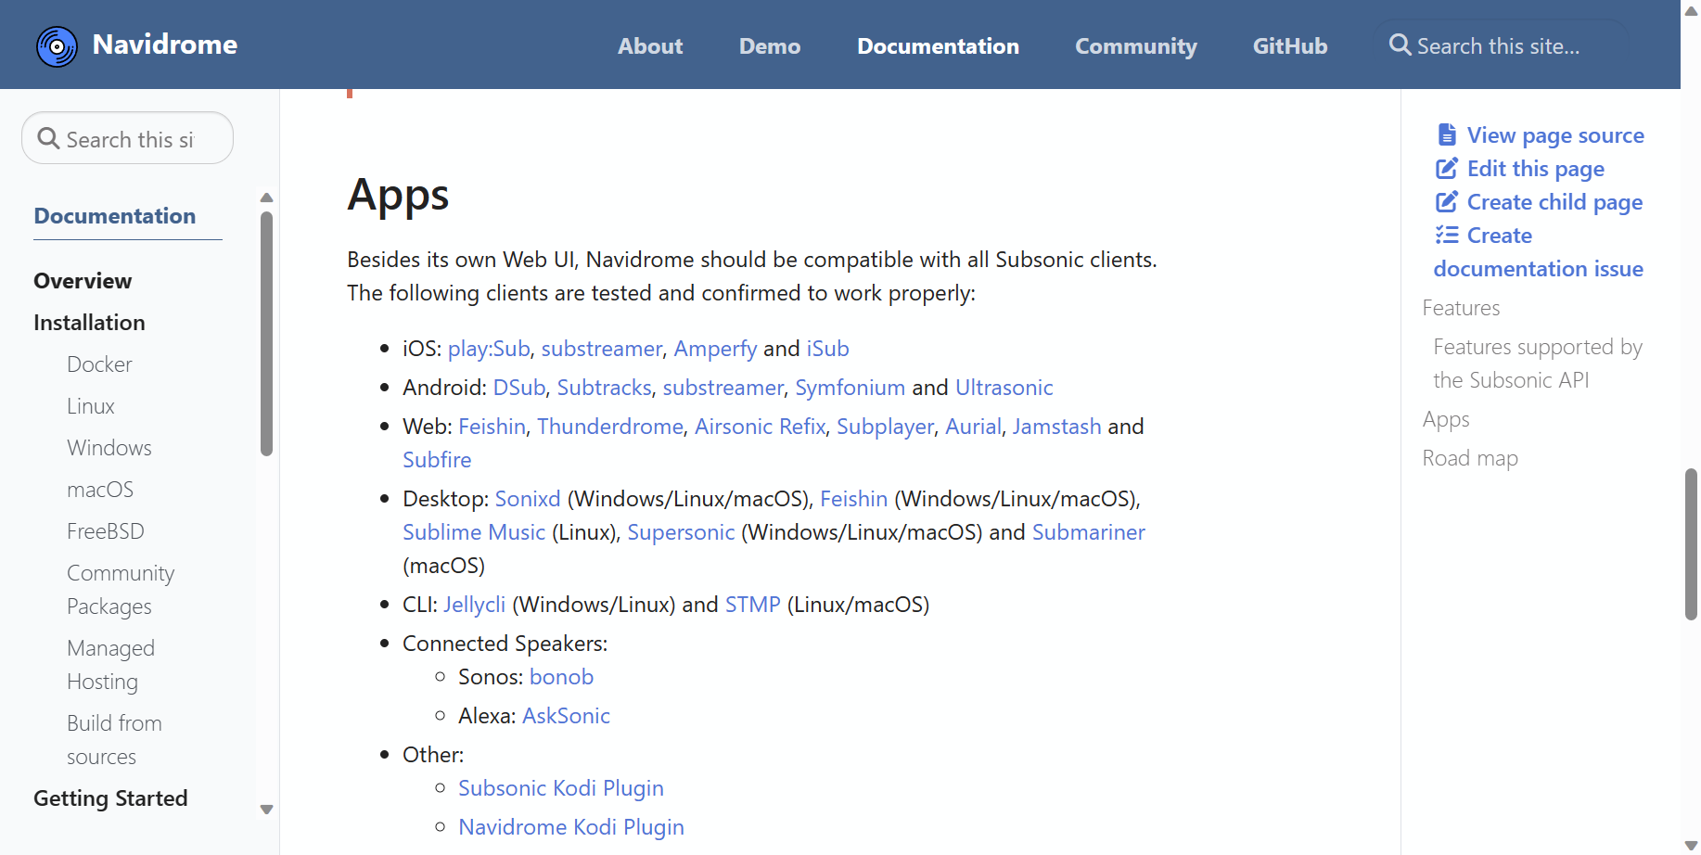Open the Subplayer link
The image size is (1701, 855).
click(x=885, y=427)
